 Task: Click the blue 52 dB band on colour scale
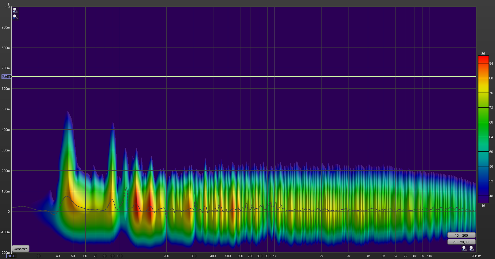pos(483,181)
